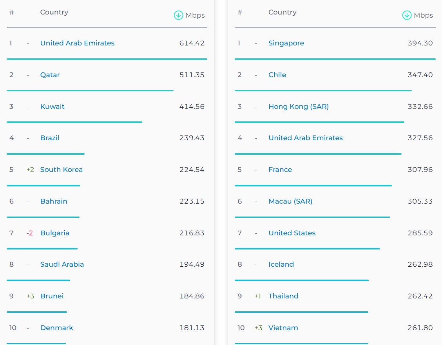Click the 262.42 Mbps value
The image size is (442, 345).
(420, 296)
